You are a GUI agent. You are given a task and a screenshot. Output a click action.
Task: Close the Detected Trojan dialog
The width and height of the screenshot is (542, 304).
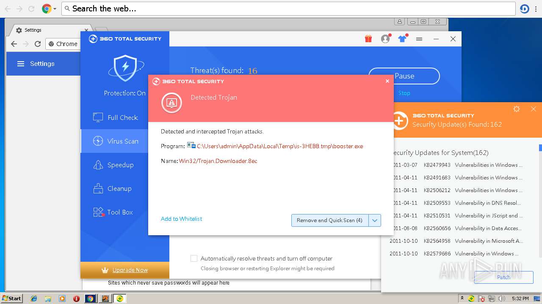387,81
